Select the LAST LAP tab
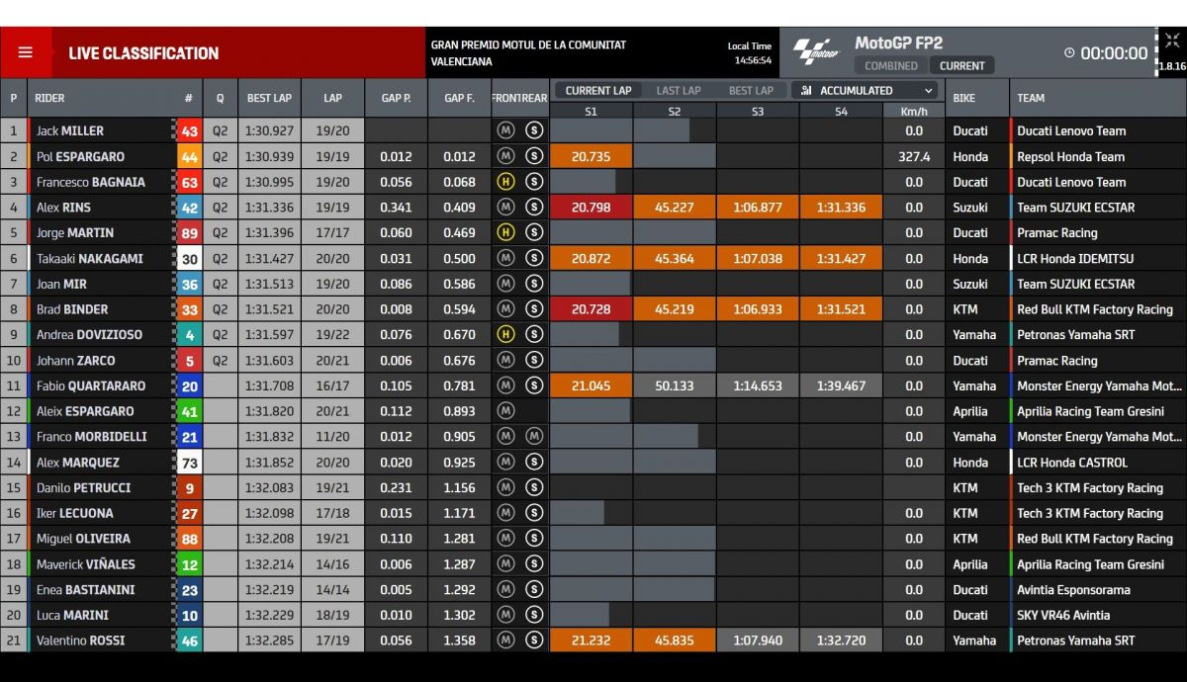 click(x=679, y=90)
